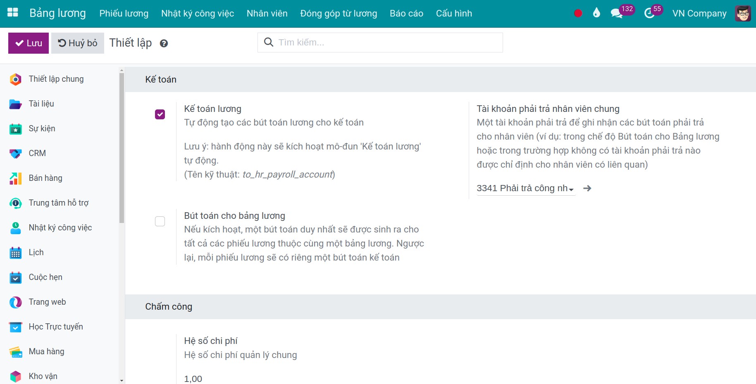This screenshot has width=756, height=384.
Task: Click the Huỷ bỏ discard button
Action: tap(77, 43)
